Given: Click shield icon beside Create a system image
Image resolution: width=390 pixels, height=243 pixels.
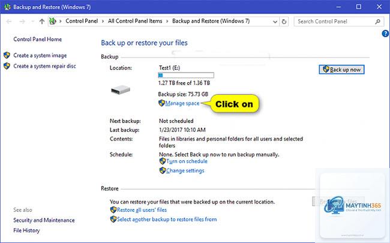Looking at the screenshot, I should coord(7,55).
